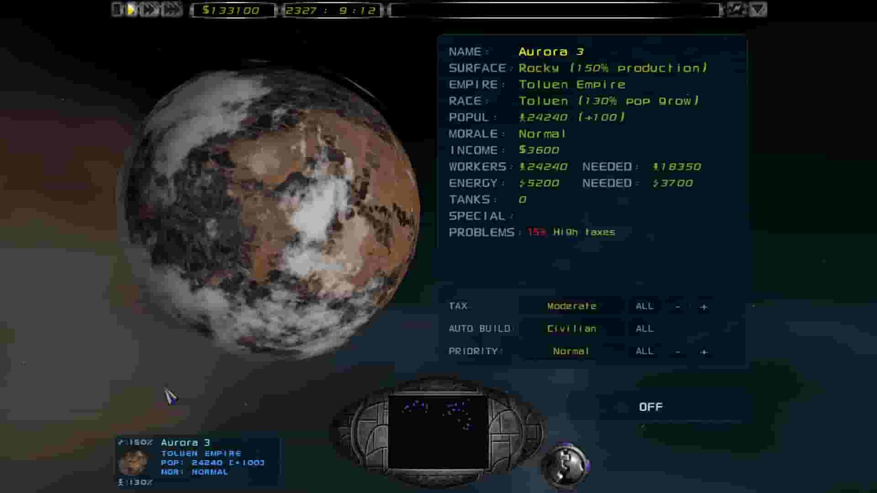Open the AUTO BUILD Civilian selector
Screen dimensions: 877x493
click(x=571, y=328)
